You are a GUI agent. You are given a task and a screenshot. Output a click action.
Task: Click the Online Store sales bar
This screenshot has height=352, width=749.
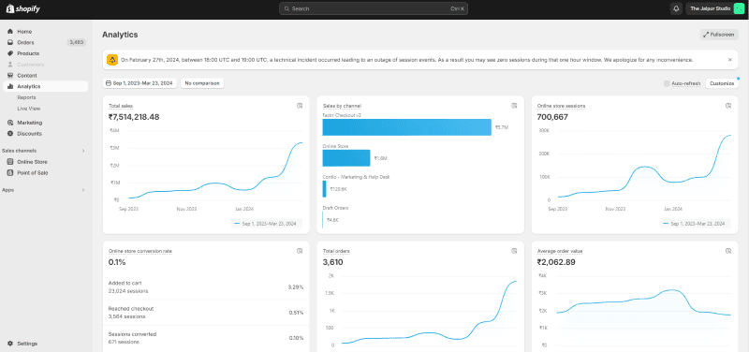(346, 158)
